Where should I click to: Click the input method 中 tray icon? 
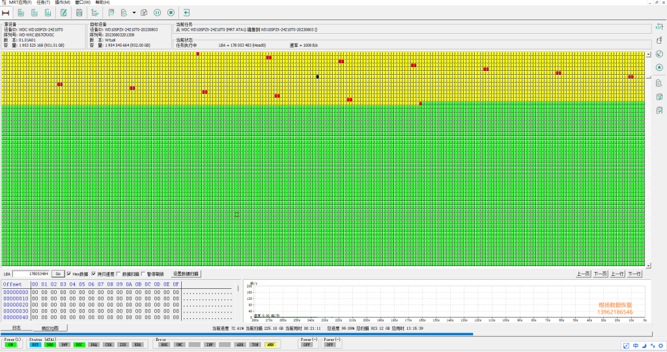pos(636,345)
